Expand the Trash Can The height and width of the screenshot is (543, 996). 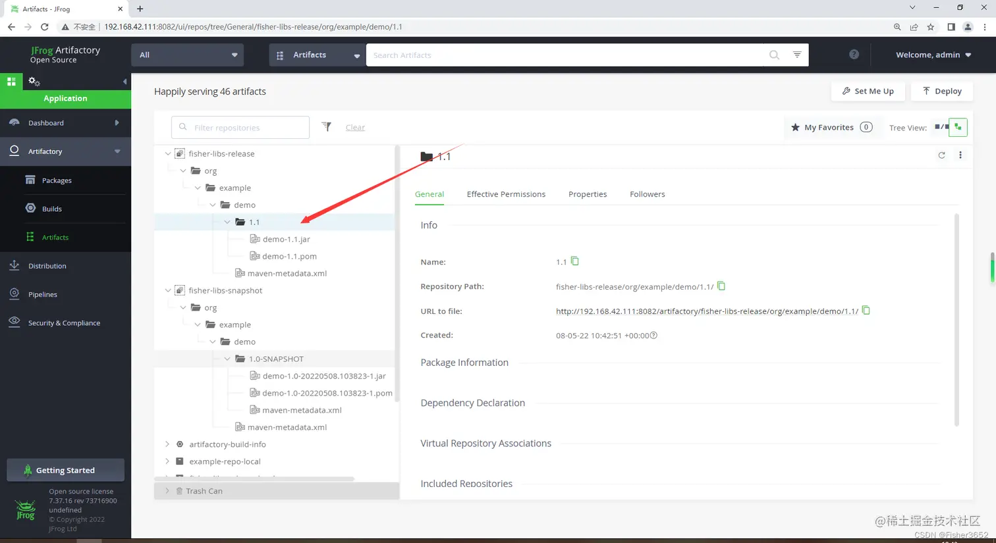pyautogui.click(x=167, y=491)
